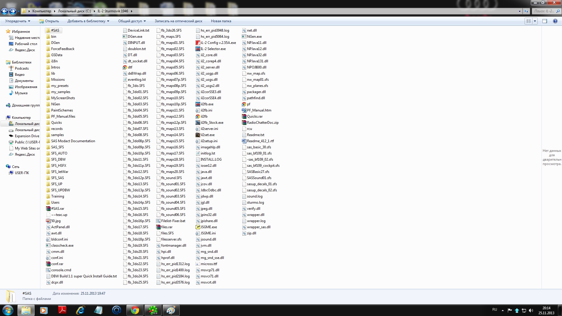Click Записать на оптический диск
Screen dimensions: 562x316
click(178, 21)
